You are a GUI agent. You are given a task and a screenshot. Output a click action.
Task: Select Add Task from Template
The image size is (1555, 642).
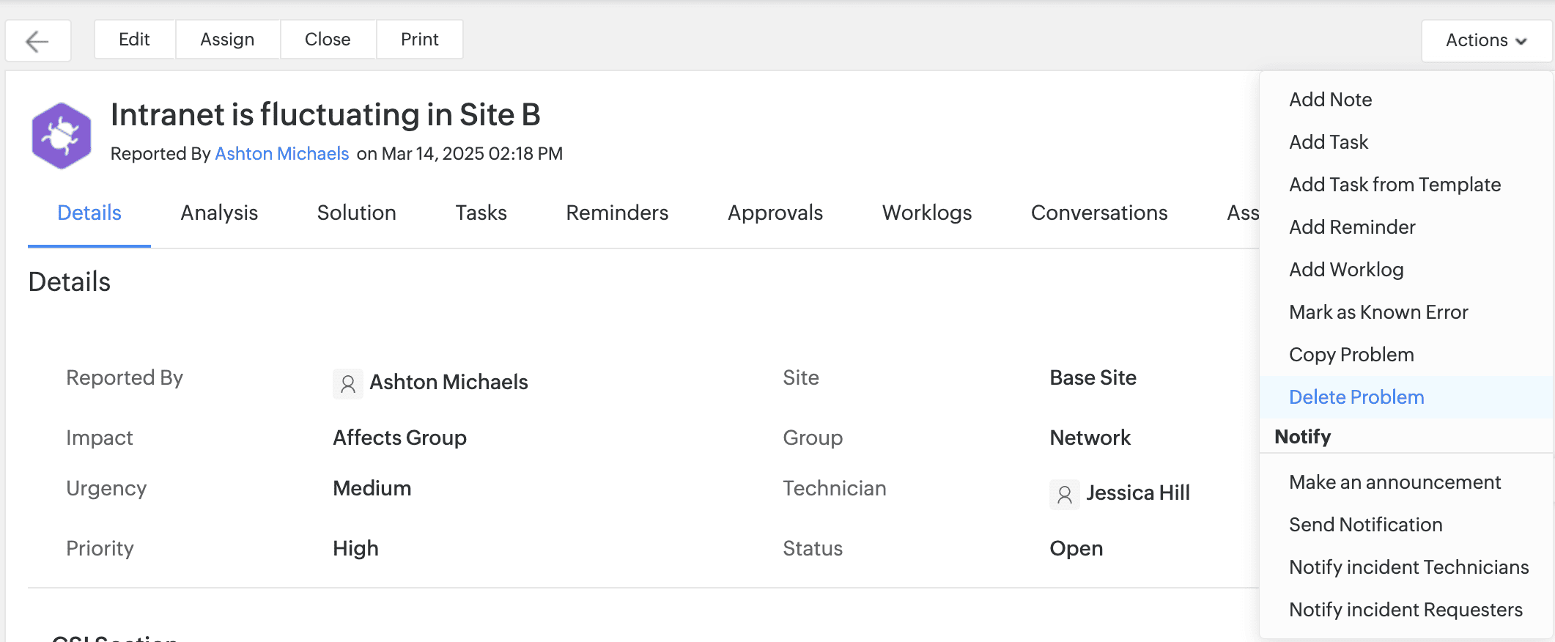[1395, 185]
